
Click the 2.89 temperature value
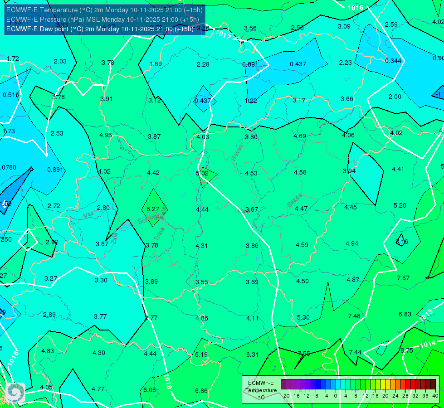(49, 315)
